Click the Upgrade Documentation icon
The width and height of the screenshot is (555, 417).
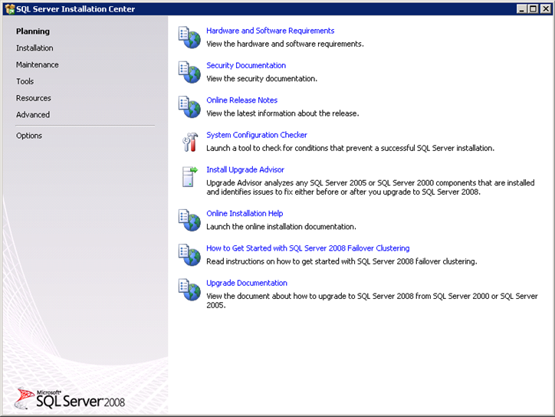(x=189, y=290)
